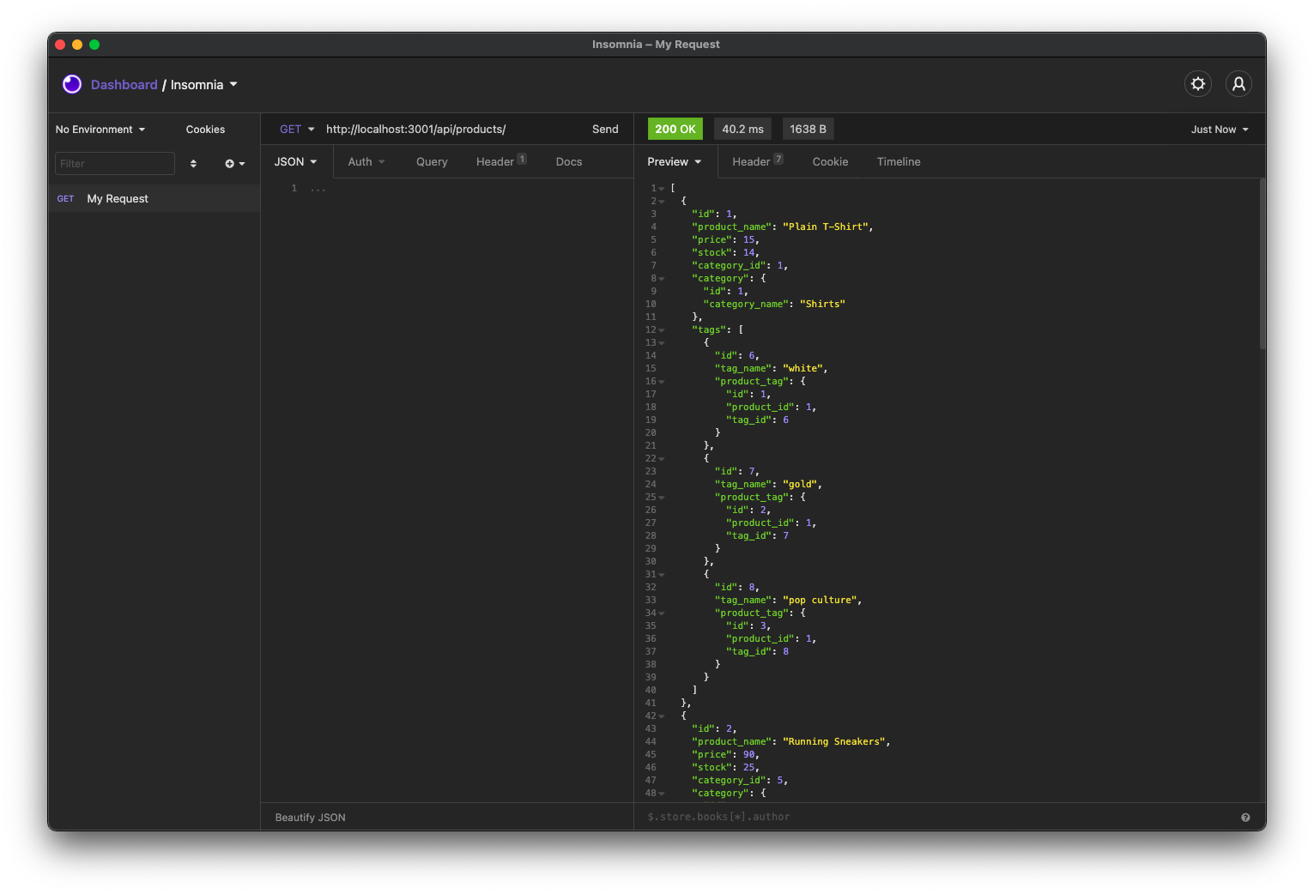This screenshot has height=894, width=1314.
Task: Collapse product_tag fold at line 25
Action: [662, 498]
